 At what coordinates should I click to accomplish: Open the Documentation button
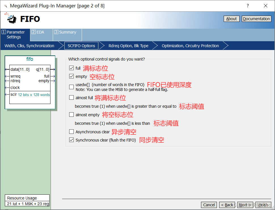coord(256,19)
